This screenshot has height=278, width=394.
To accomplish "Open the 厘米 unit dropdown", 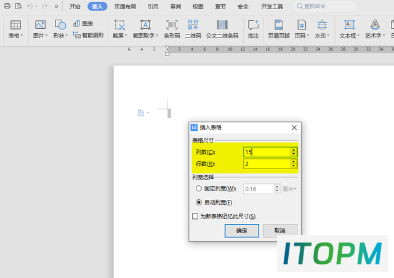I will [289, 189].
